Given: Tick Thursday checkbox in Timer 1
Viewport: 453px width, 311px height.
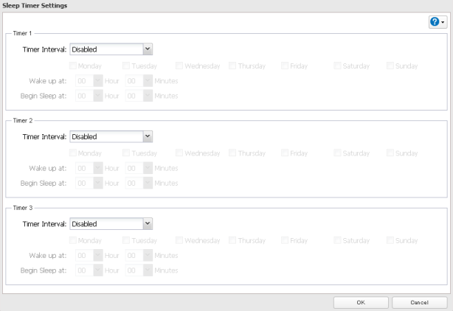Looking at the screenshot, I should [x=232, y=66].
